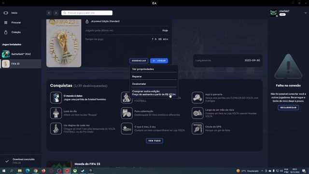309x174 pixels.
Task: Click achievement icon partly hidden by menu
Action: click(126, 98)
